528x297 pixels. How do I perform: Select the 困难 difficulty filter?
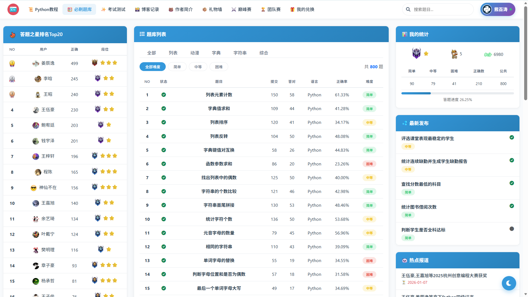(219, 67)
